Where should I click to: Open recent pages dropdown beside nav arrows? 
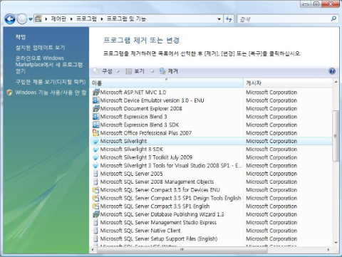click(x=31, y=19)
